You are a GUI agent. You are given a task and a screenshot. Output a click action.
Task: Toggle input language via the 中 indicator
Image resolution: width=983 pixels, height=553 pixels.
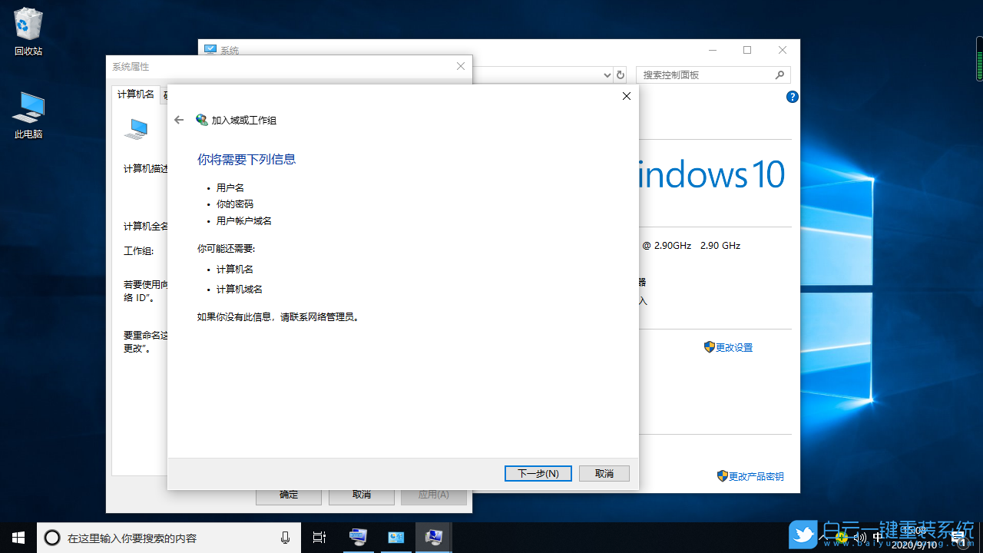tap(878, 536)
